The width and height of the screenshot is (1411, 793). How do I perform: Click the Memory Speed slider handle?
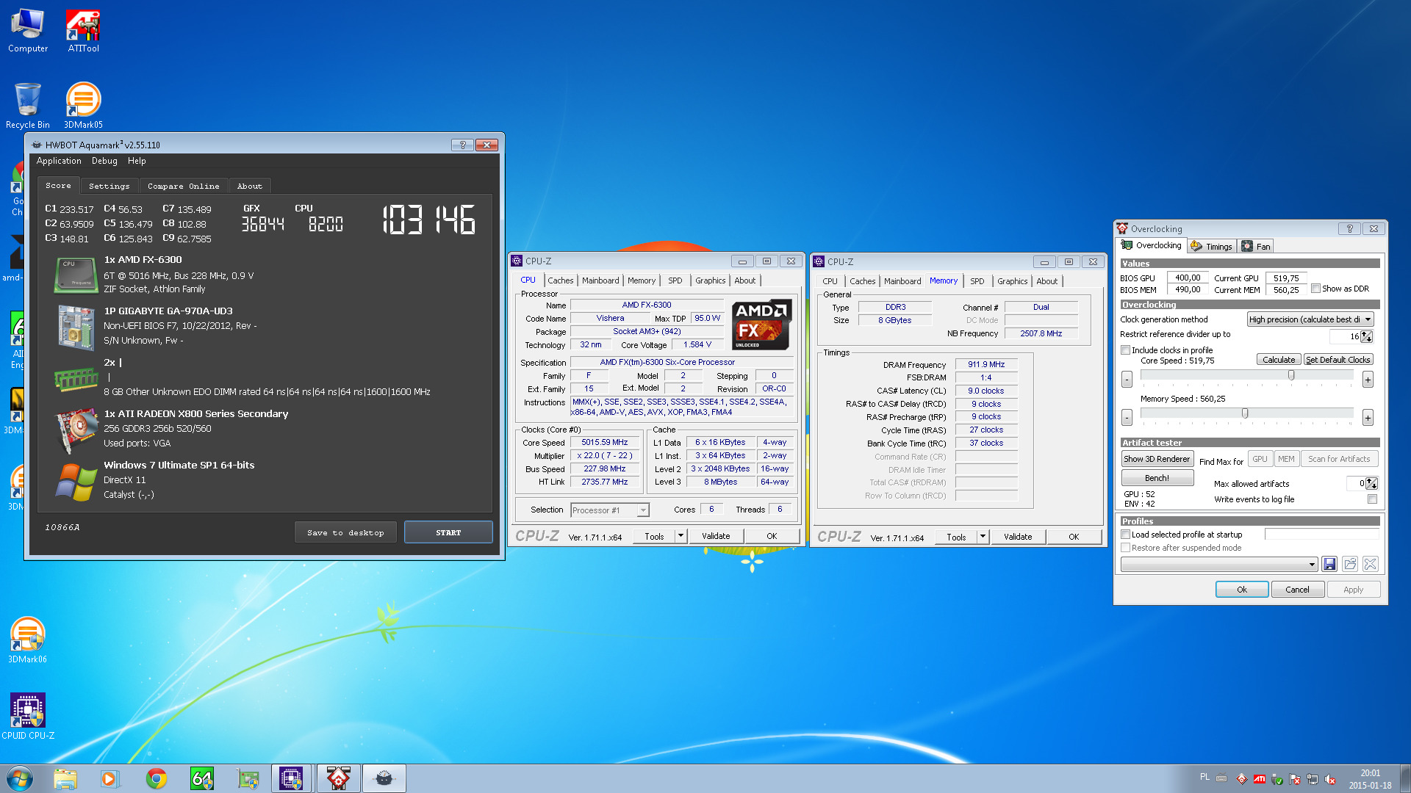coord(1244,413)
